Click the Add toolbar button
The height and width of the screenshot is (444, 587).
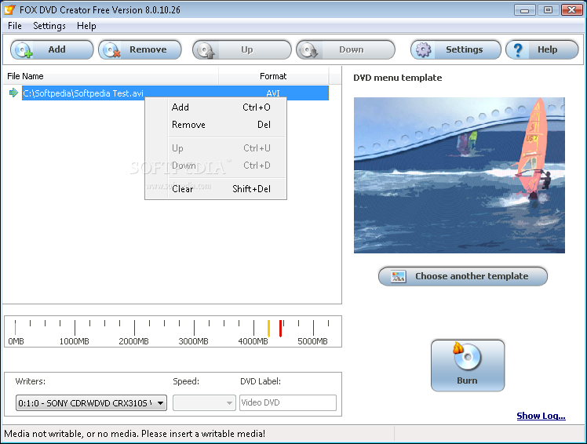pos(52,49)
